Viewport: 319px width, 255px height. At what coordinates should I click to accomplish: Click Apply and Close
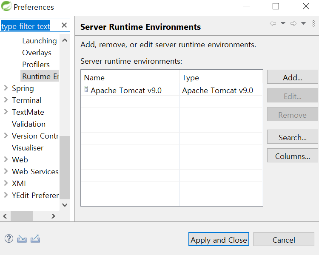[219, 239]
